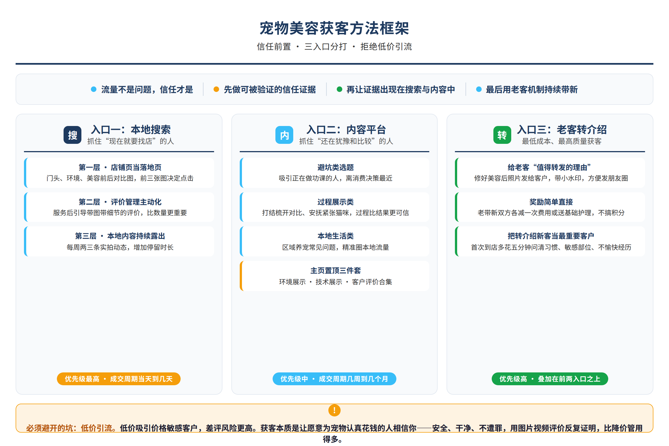Click the main title 宠物美容获客方法框架
This screenshot has height=446, width=669.
[x=334, y=28]
